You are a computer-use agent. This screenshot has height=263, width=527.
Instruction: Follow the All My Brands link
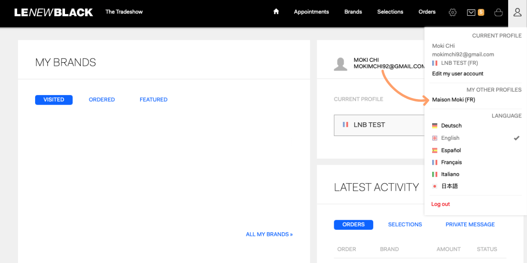tap(269, 235)
